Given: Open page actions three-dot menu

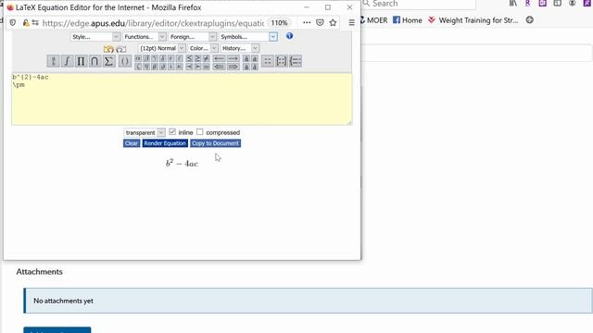Looking at the screenshot, I should pyautogui.click(x=307, y=22).
